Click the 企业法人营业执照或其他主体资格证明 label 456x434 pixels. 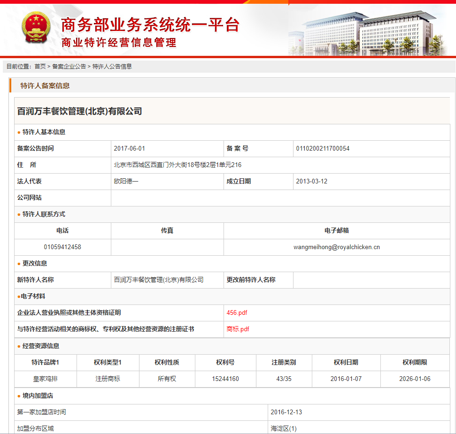(x=69, y=312)
